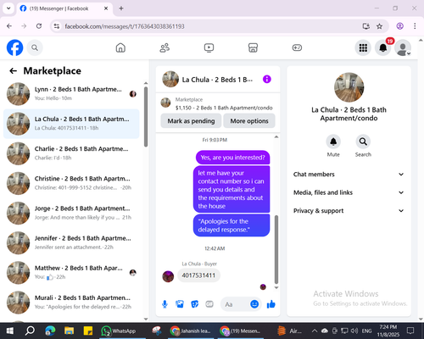Viewport: 424px width, 339px height.
Task: Open Jennifer conversation with attachment
Action: coord(71,243)
